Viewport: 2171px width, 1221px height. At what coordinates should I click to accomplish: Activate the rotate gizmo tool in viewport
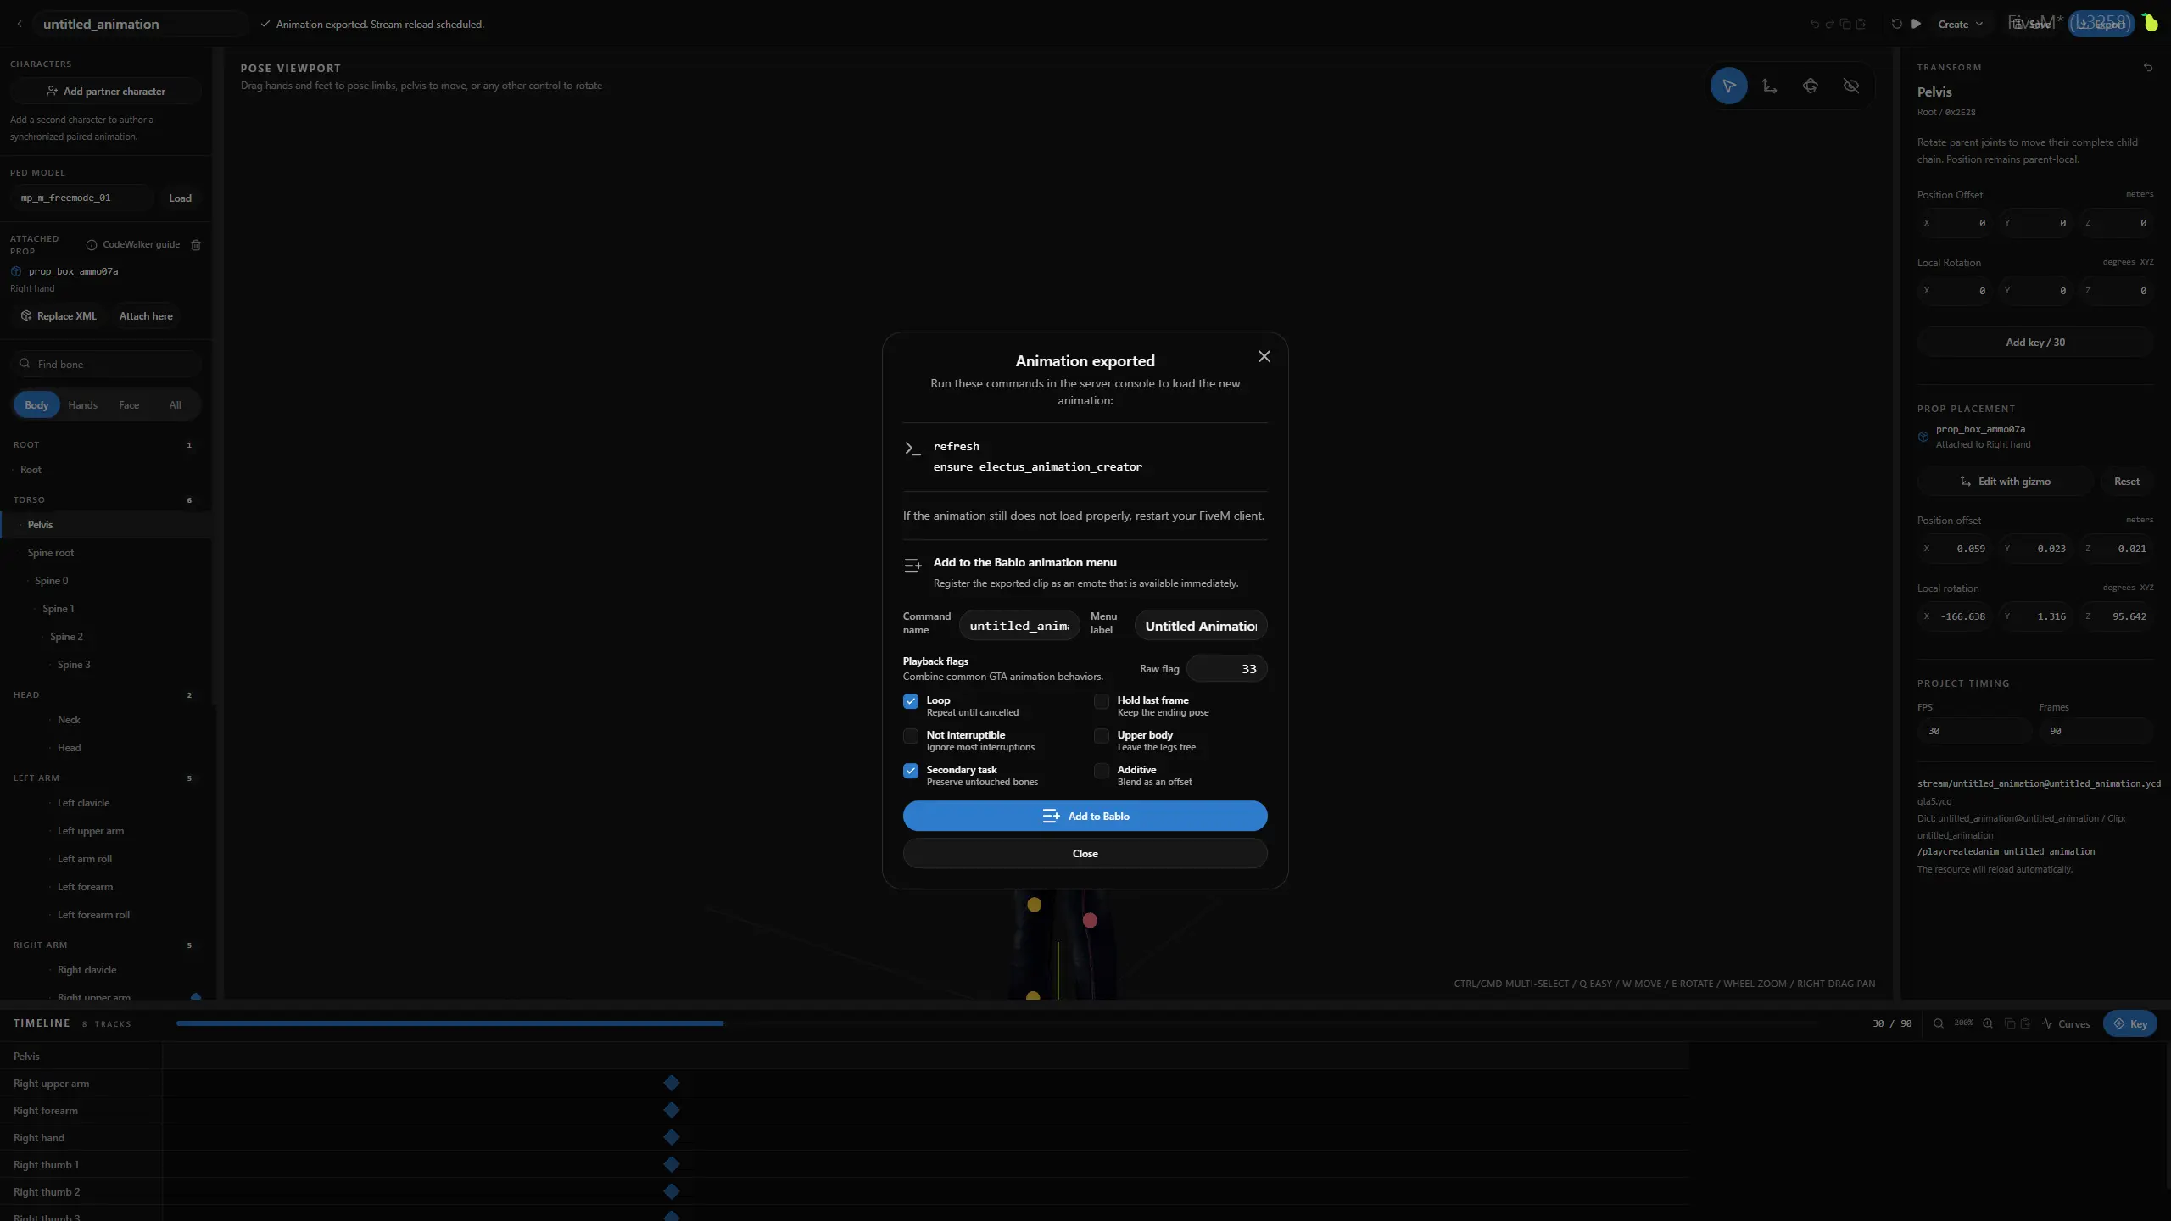tap(1810, 86)
